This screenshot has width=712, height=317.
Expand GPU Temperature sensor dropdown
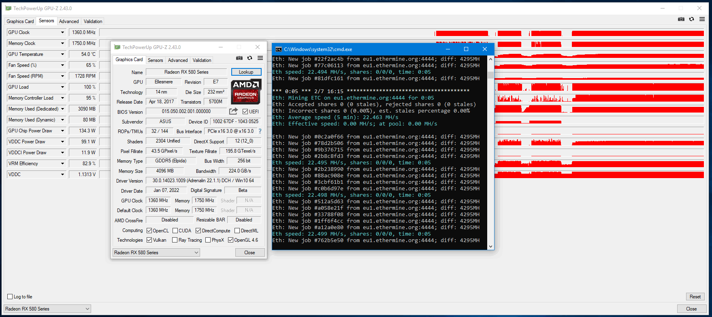click(62, 54)
